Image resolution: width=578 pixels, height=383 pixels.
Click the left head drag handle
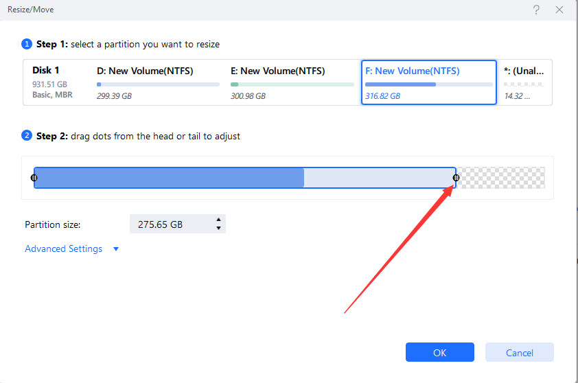34,178
